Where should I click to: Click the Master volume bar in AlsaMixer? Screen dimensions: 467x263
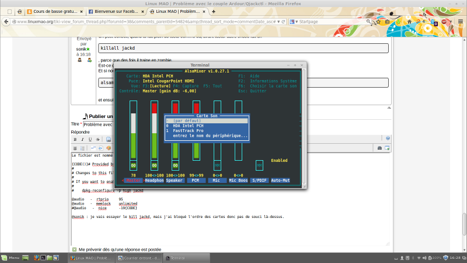click(x=134, y=130)
